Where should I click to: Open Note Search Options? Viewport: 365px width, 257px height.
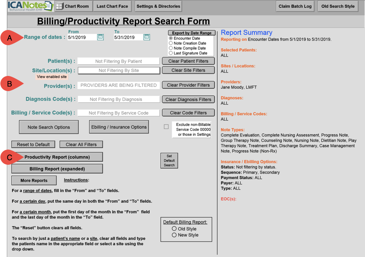pyautogui.click(x=49, y=127)
